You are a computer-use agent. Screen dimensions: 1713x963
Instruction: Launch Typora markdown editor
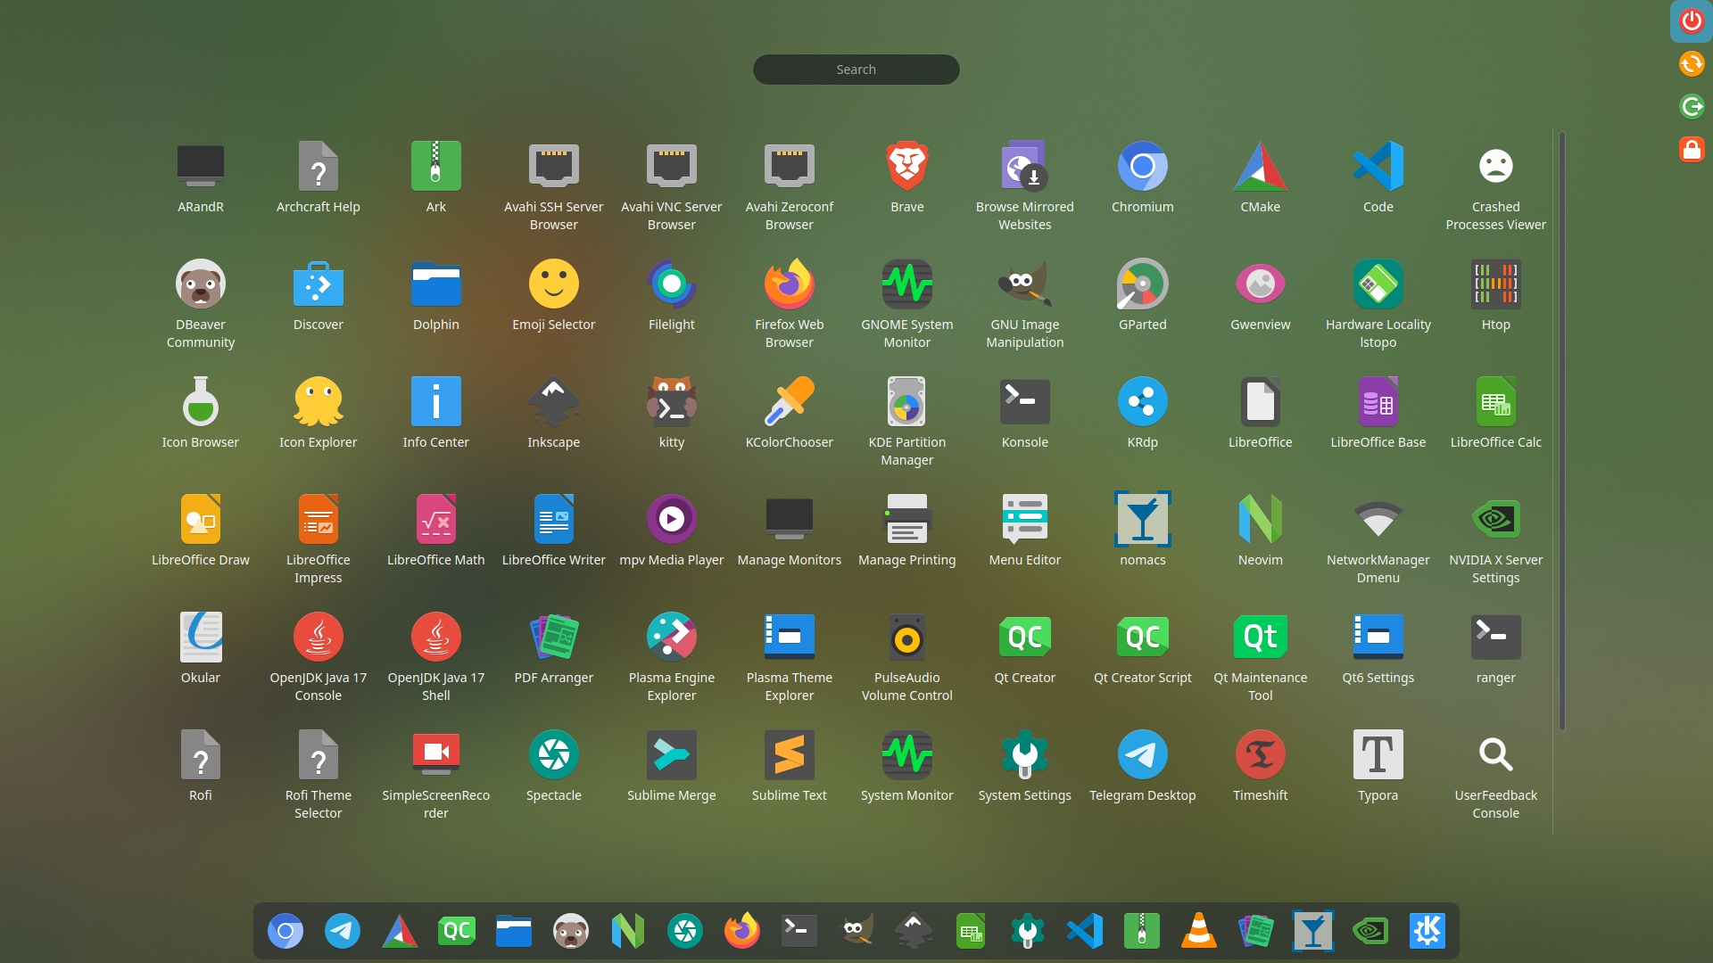[x=1378, y=767]
